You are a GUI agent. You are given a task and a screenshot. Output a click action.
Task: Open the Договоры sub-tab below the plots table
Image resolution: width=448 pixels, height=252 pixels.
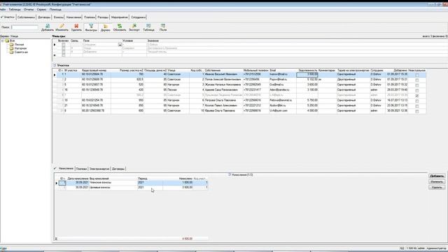tap(118, 169)
